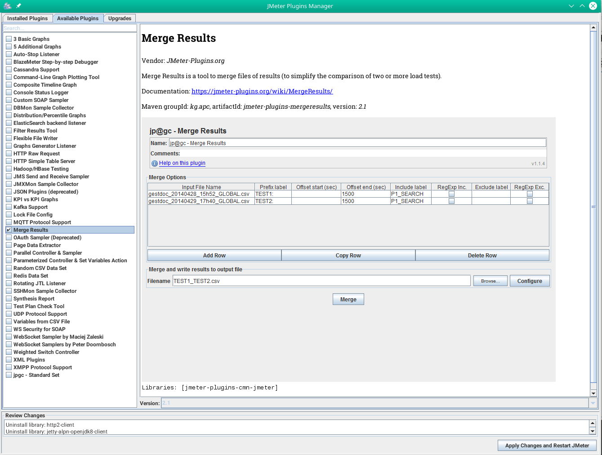Click the Help on this plugin link
This screenshot has height=455, width=602.
182,163
